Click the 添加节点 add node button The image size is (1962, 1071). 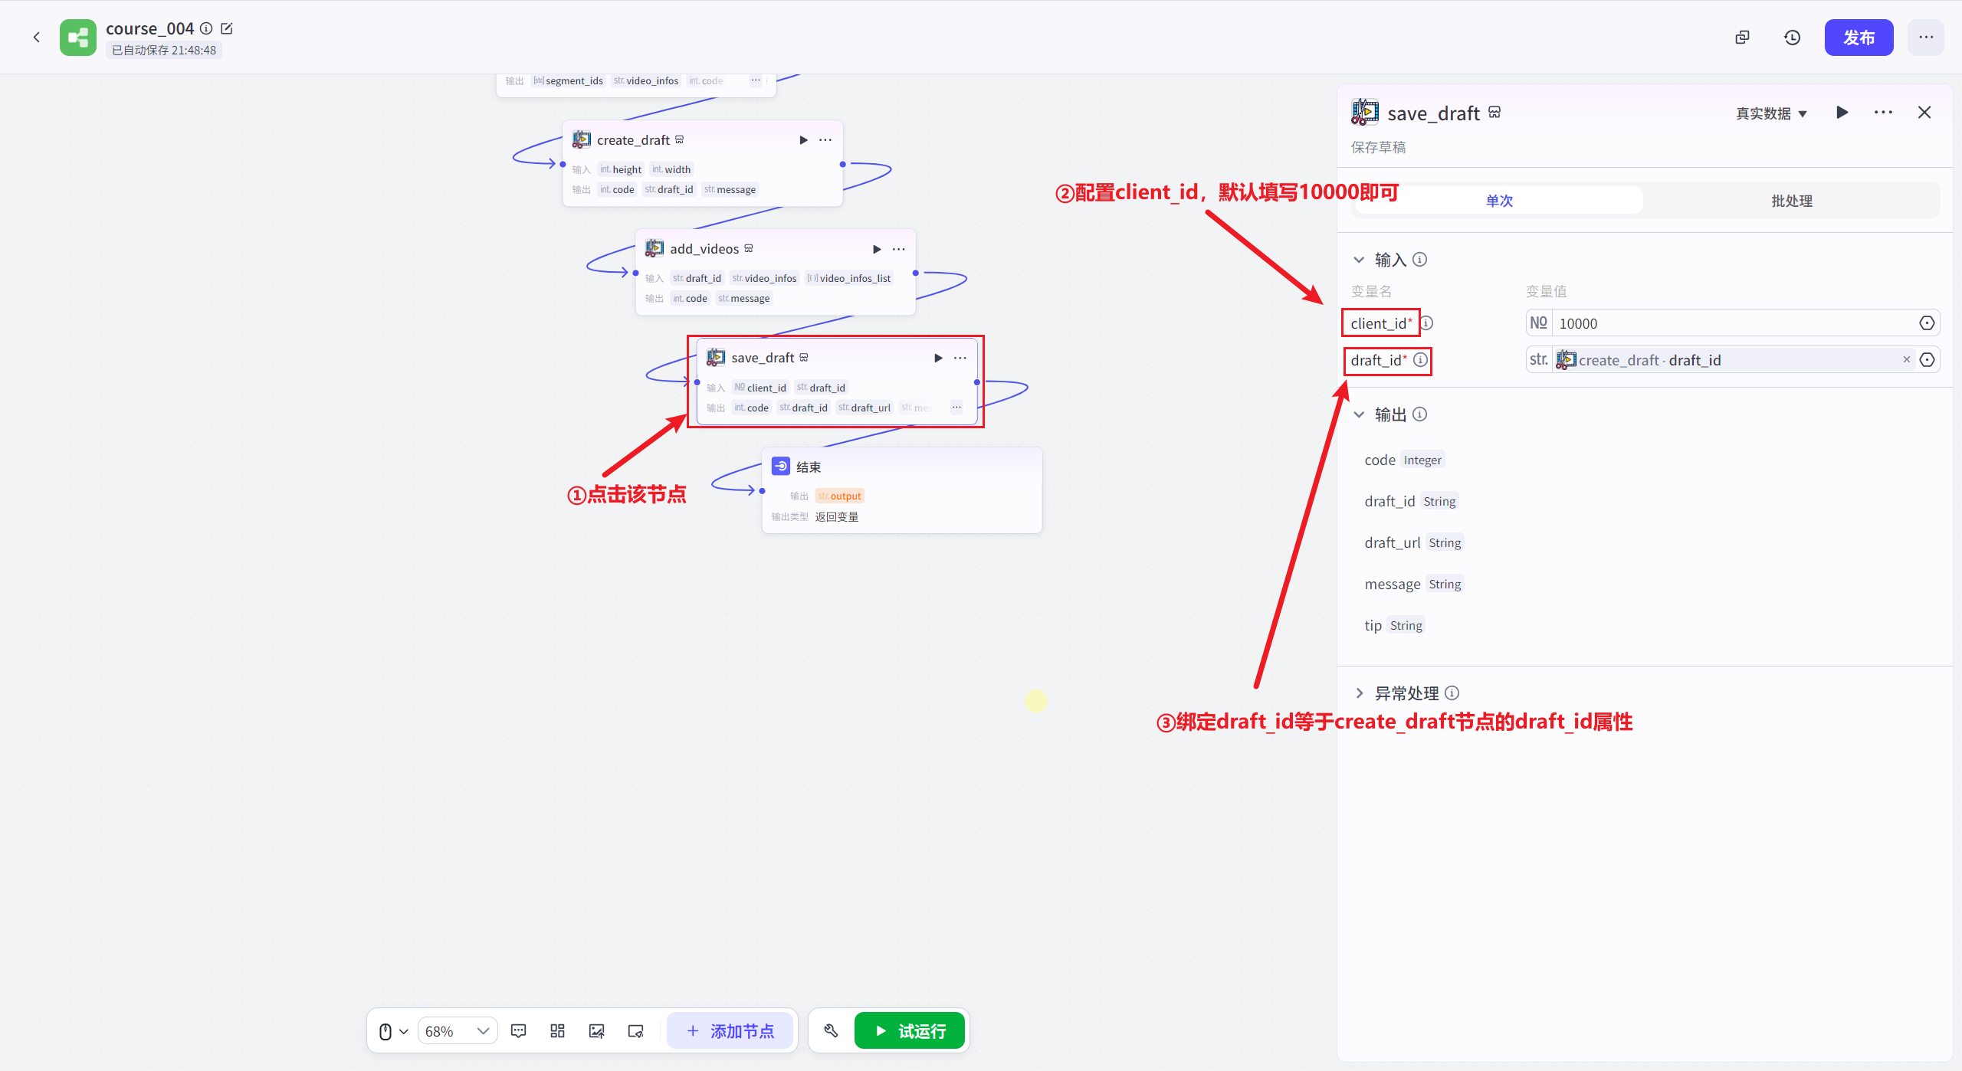(730, 1030)
